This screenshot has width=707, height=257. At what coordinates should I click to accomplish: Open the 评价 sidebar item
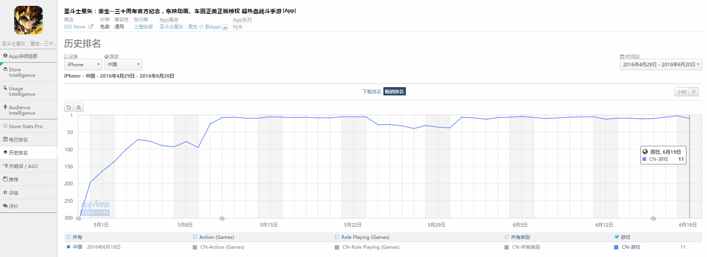[28, 206]
